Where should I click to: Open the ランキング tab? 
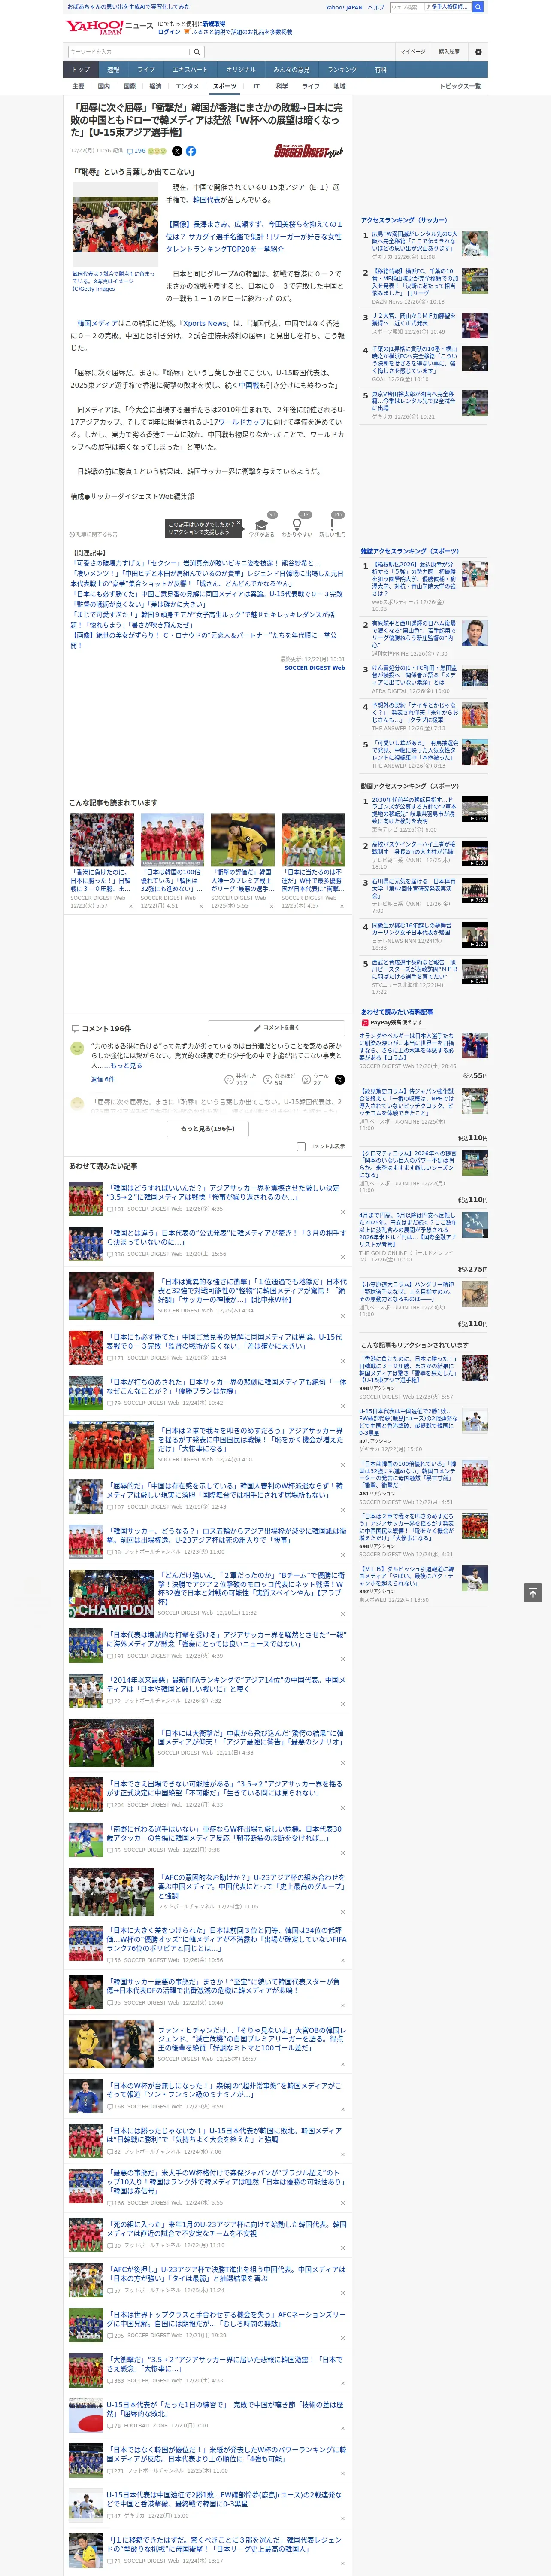(x=342, y=69)
